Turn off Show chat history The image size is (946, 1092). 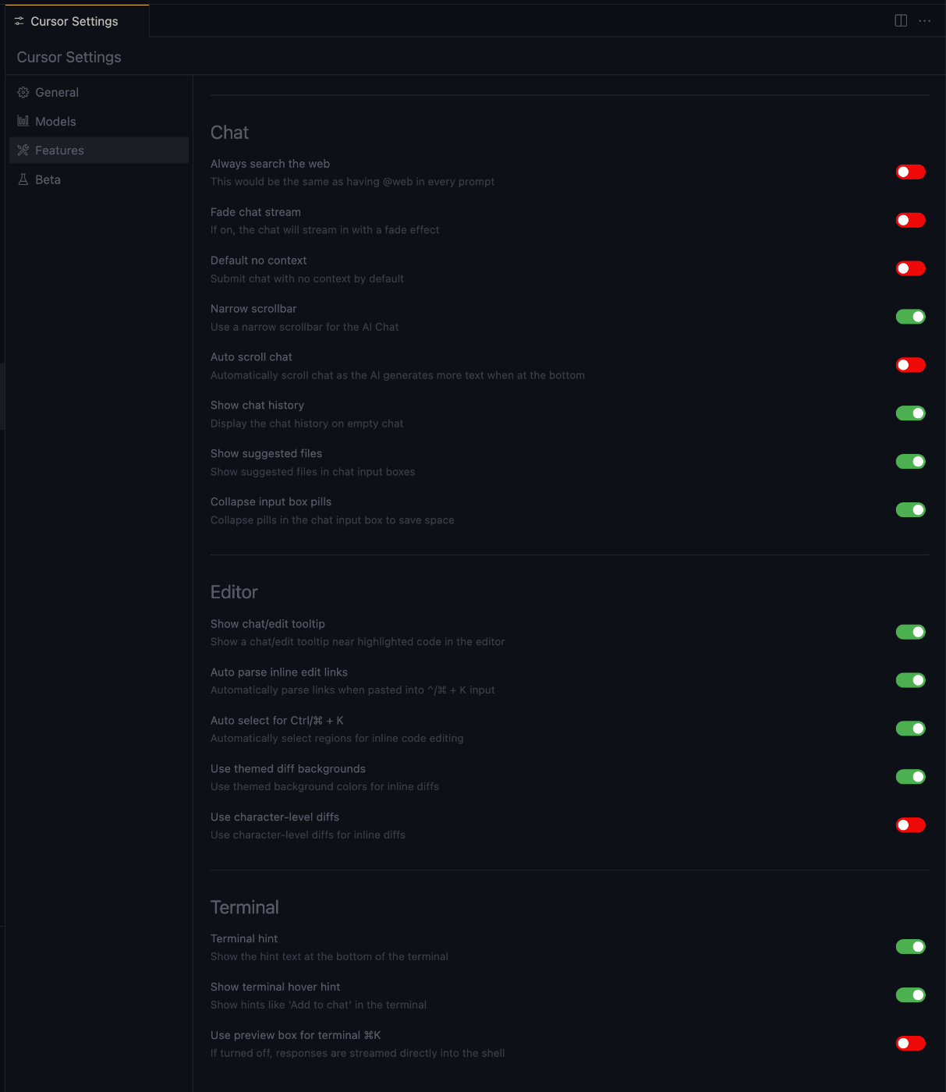pyautogui.click(x=910, y=413)
